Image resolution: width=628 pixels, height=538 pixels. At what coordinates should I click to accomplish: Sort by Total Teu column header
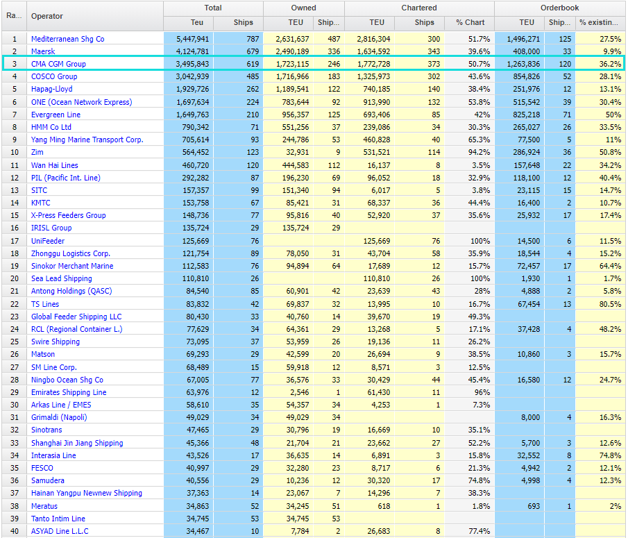coord(188,23)
